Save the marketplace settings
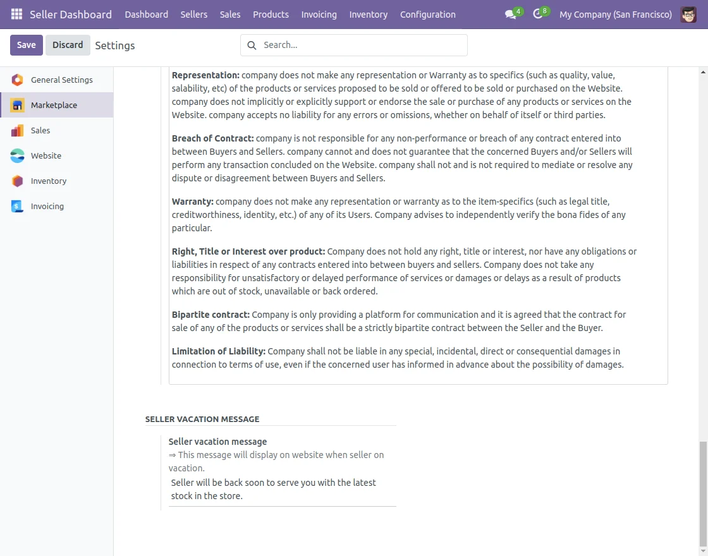Image resolution: width=708 pixels, height=556 pixels. [26, 45]
